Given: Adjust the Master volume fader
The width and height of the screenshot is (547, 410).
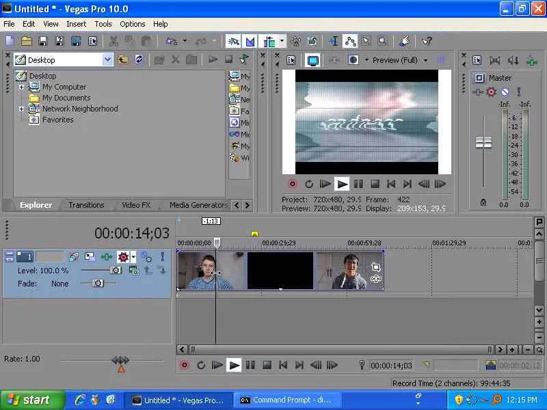Looking at the screenshot, I should 483,142.
